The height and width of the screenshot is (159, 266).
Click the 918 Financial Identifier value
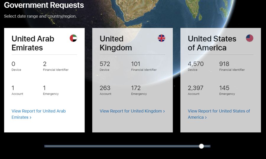[x=224, y=64]
